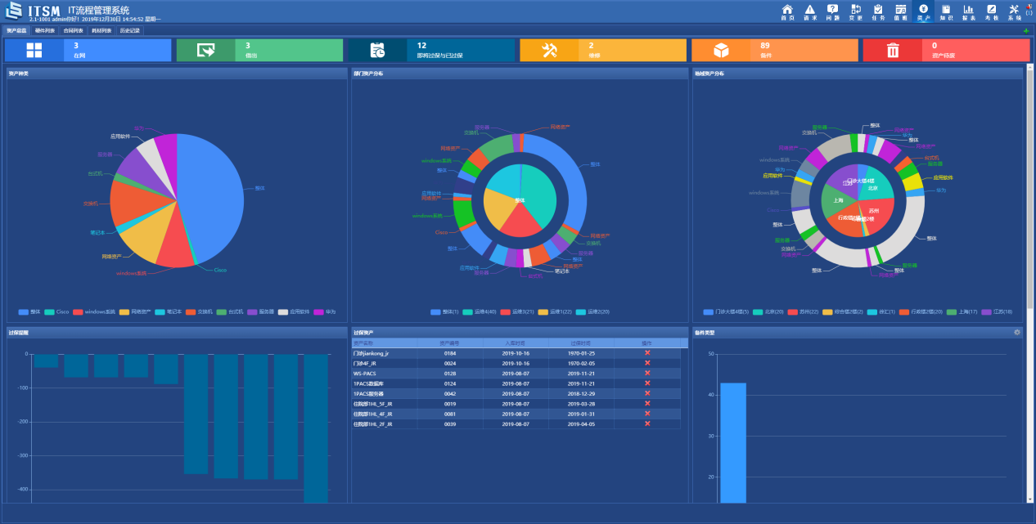Screen dimensions: 1036x524
Task: Toggle the 整体 legend in 资产种类 chart
Action: 29,311
